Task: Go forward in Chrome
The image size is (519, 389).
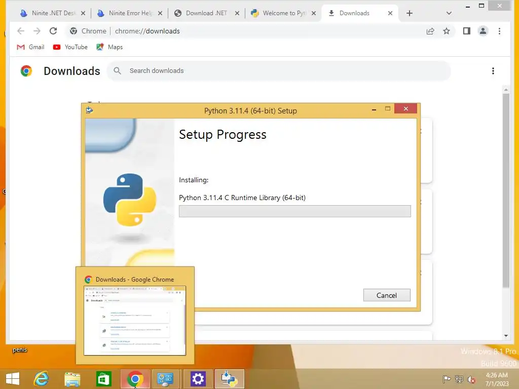Action: pos(36,31)
